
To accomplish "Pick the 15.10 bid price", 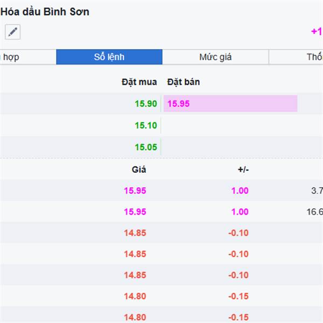I will pos(146,125).
